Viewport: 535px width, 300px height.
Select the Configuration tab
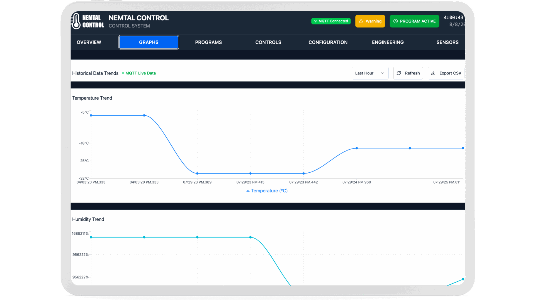(328, 42)
